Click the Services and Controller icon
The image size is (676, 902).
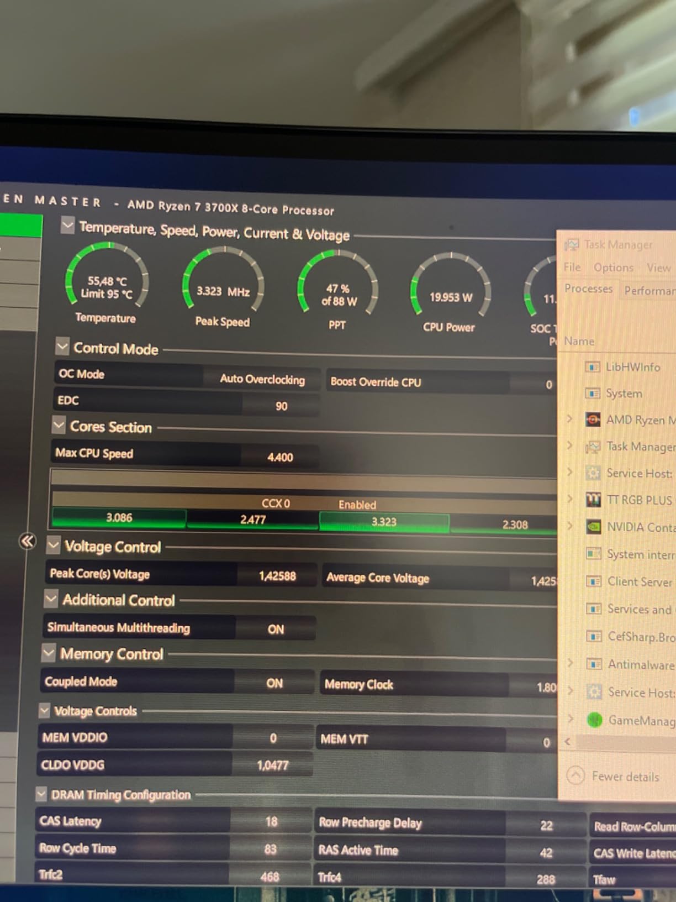click(594, 609)
